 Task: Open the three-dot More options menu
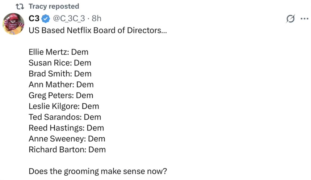point(304,19)
